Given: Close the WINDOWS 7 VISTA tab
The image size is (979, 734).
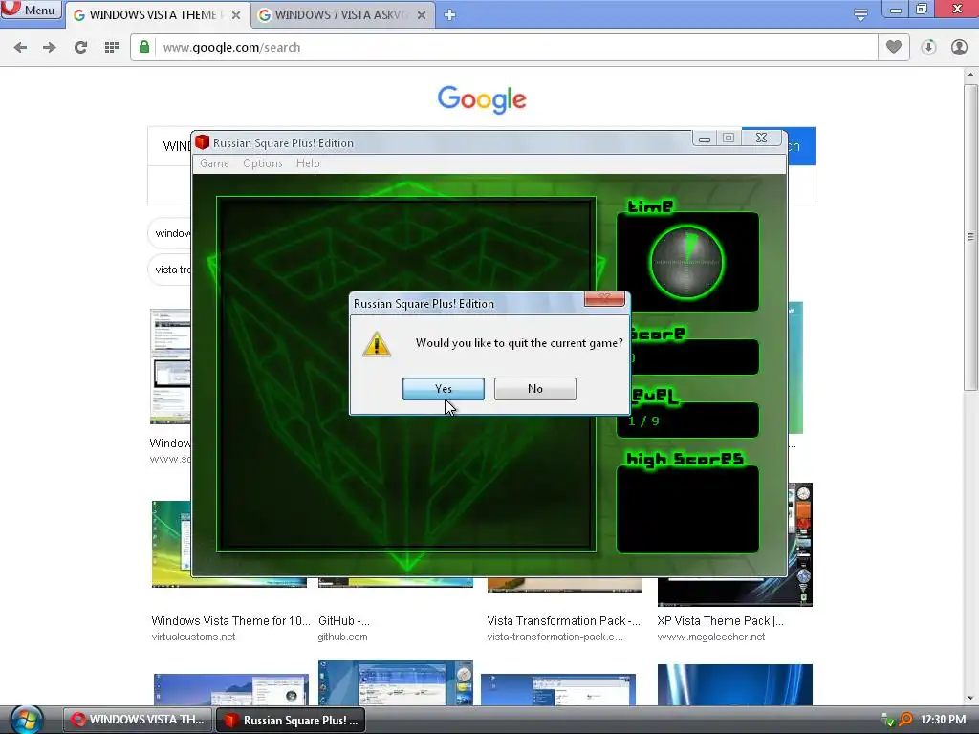Looking at the screenshot, I should click(x=422, y=15).
